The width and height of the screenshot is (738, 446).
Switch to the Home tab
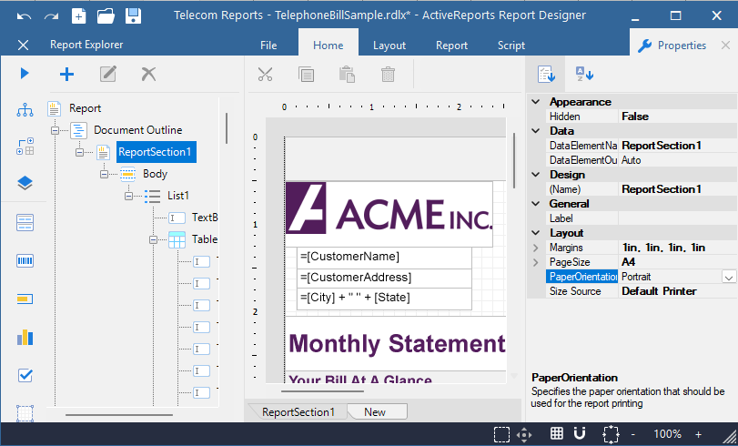329,46
